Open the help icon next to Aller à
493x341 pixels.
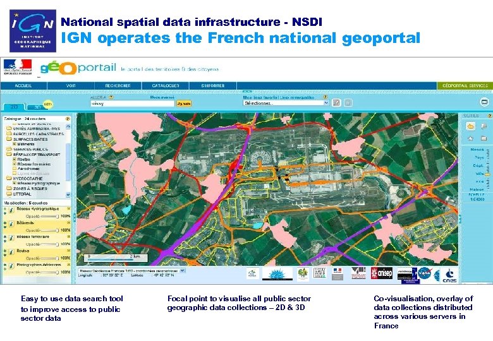coord(111,97)
